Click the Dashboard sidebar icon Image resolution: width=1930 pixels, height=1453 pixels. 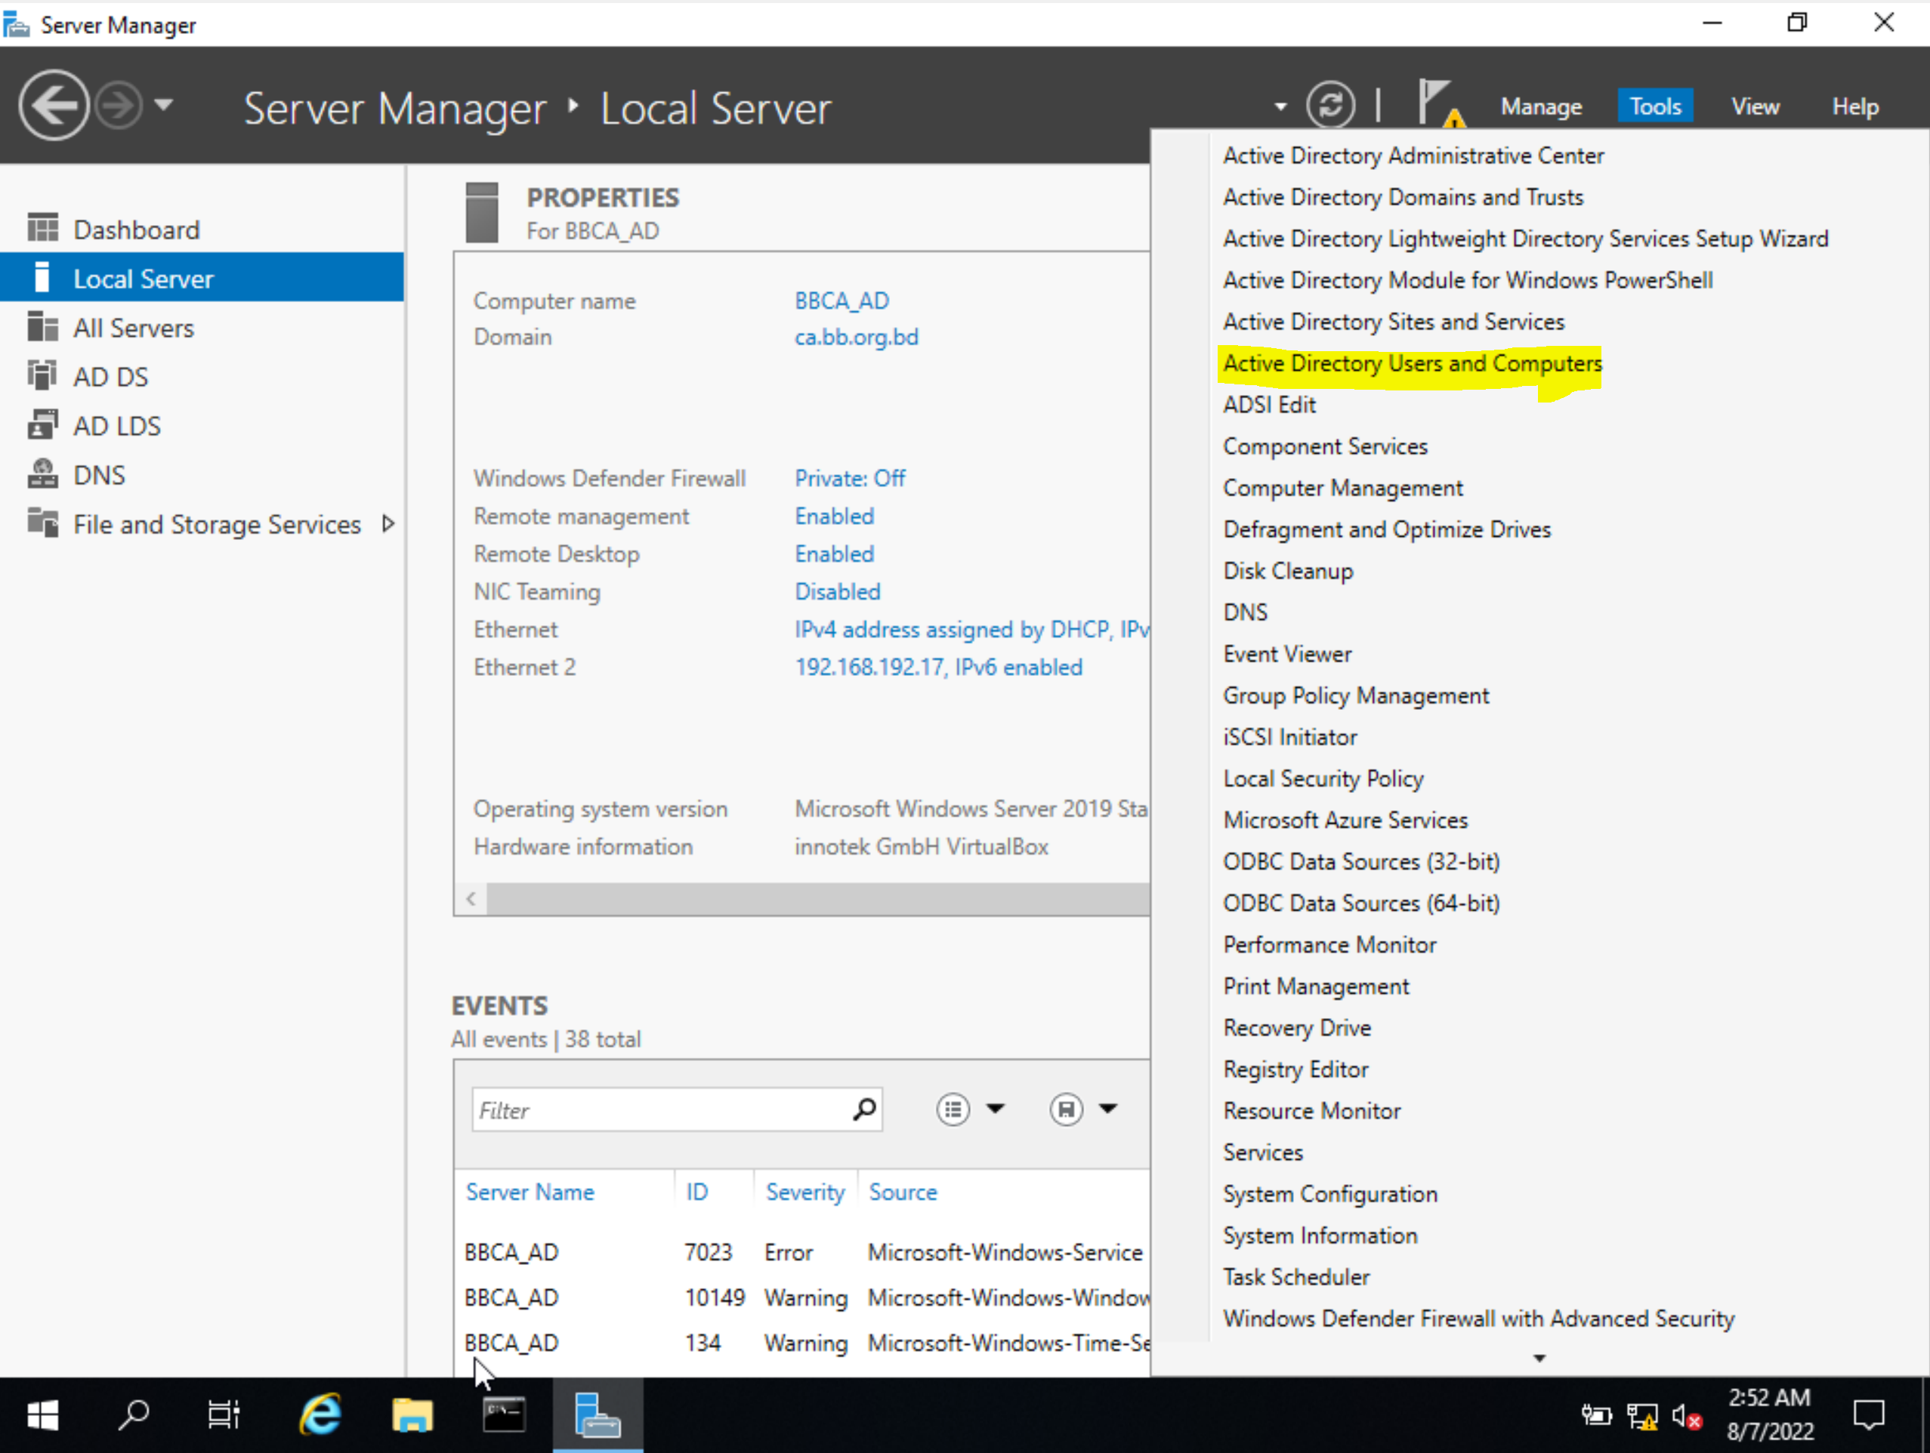42,227
